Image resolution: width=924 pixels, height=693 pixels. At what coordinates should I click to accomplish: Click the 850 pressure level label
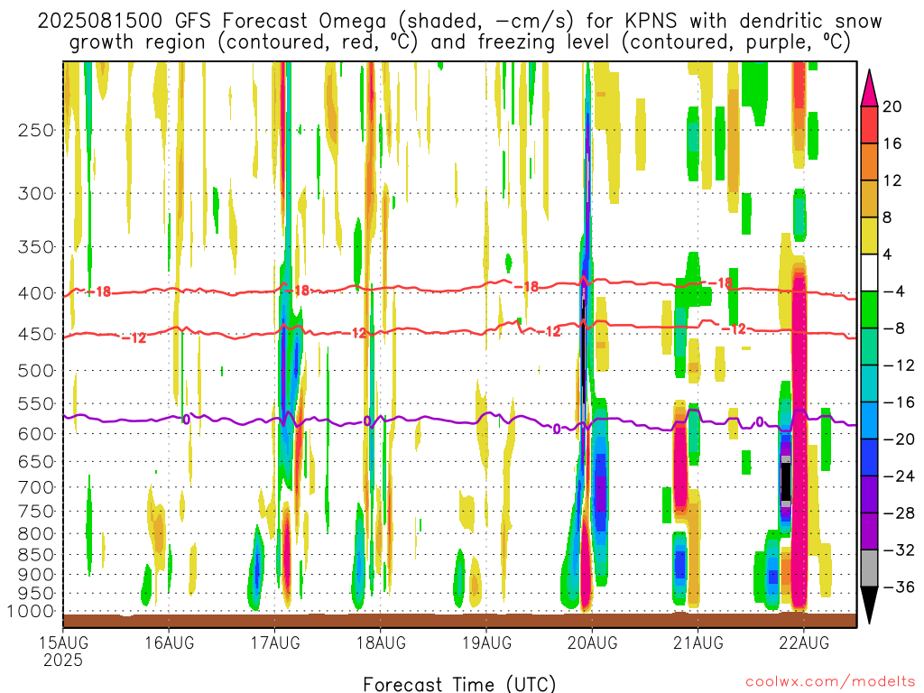[36, 555]
